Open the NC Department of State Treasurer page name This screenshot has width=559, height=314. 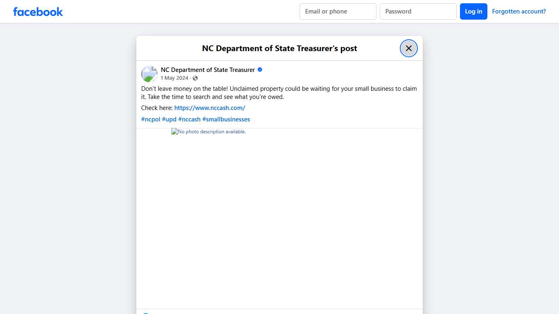pyautogui.click(x=207, y=70)
